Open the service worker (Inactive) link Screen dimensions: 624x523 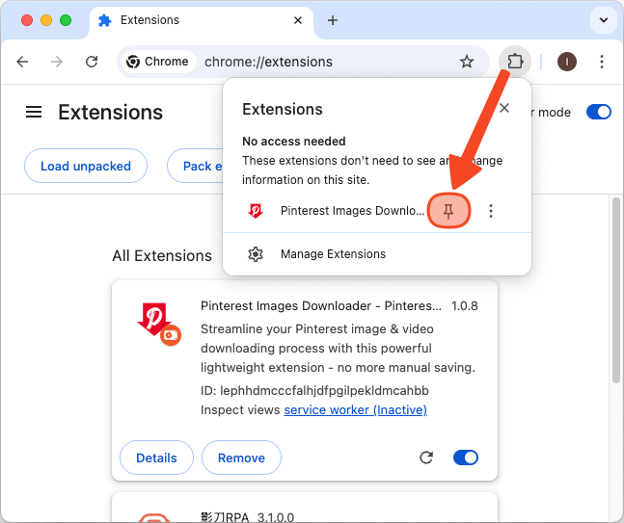click(x=355, y=409)
